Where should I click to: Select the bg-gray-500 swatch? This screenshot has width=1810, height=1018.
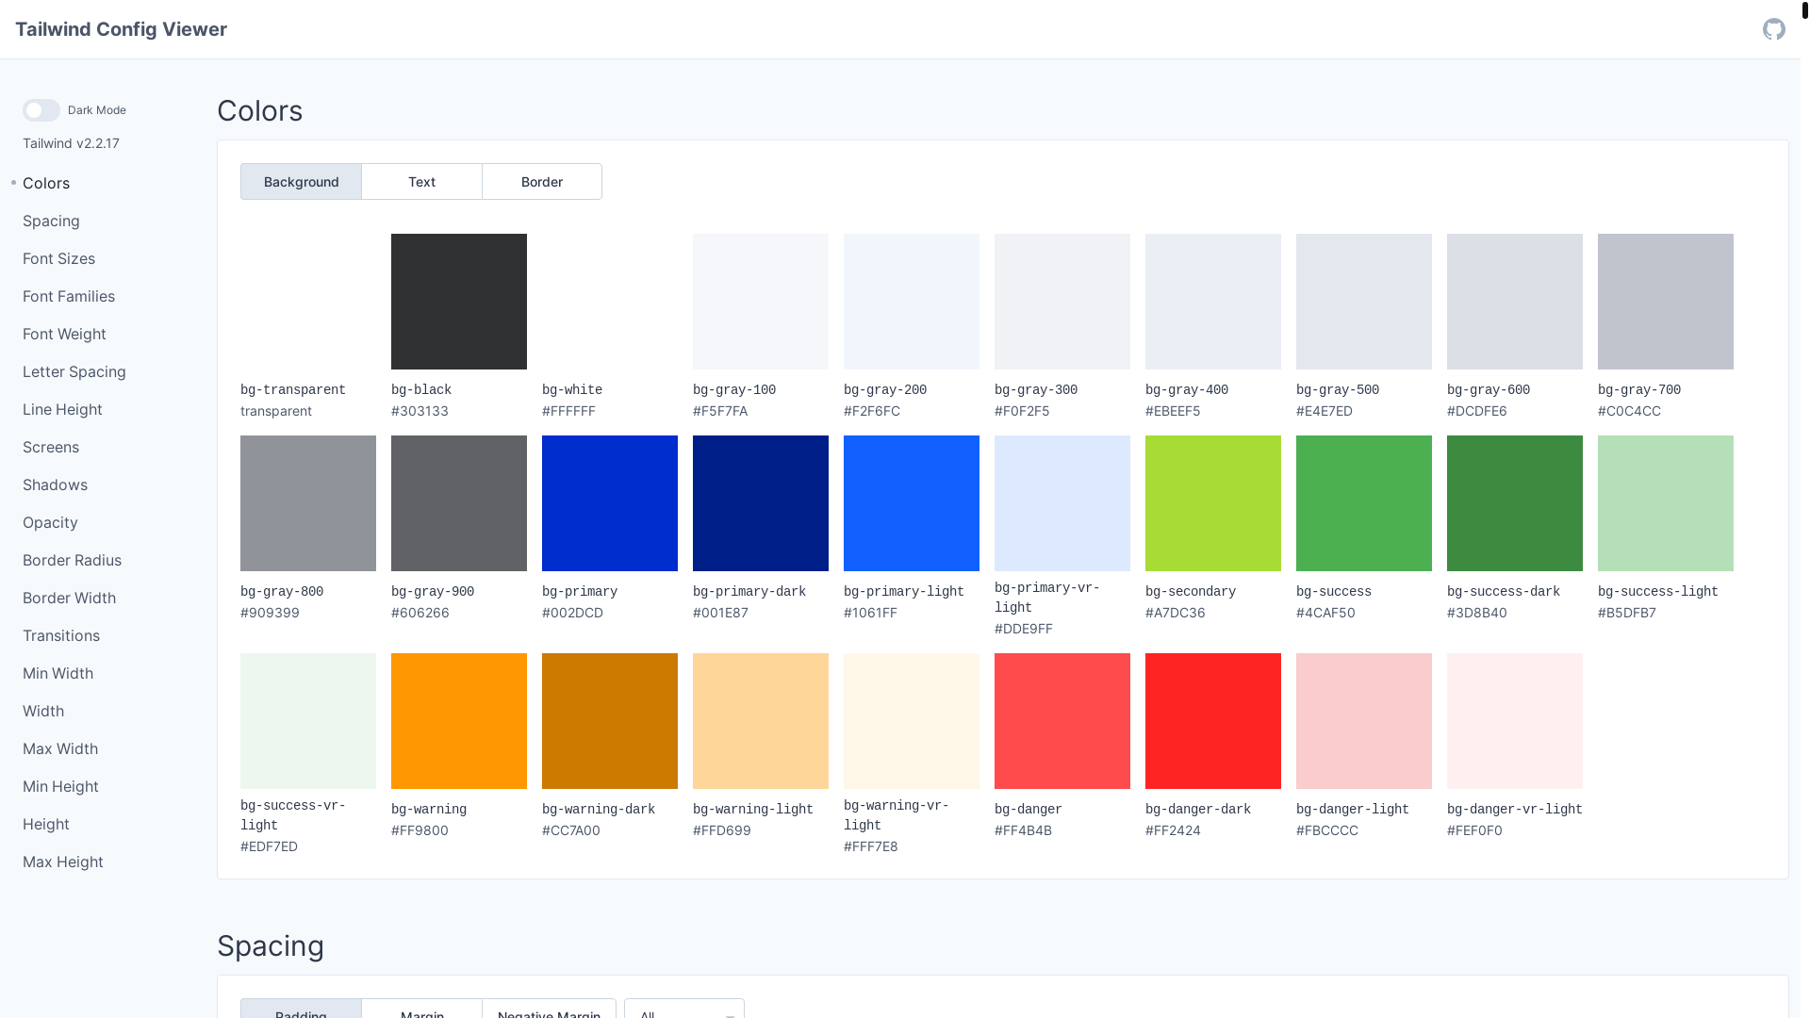(1364, 302)
